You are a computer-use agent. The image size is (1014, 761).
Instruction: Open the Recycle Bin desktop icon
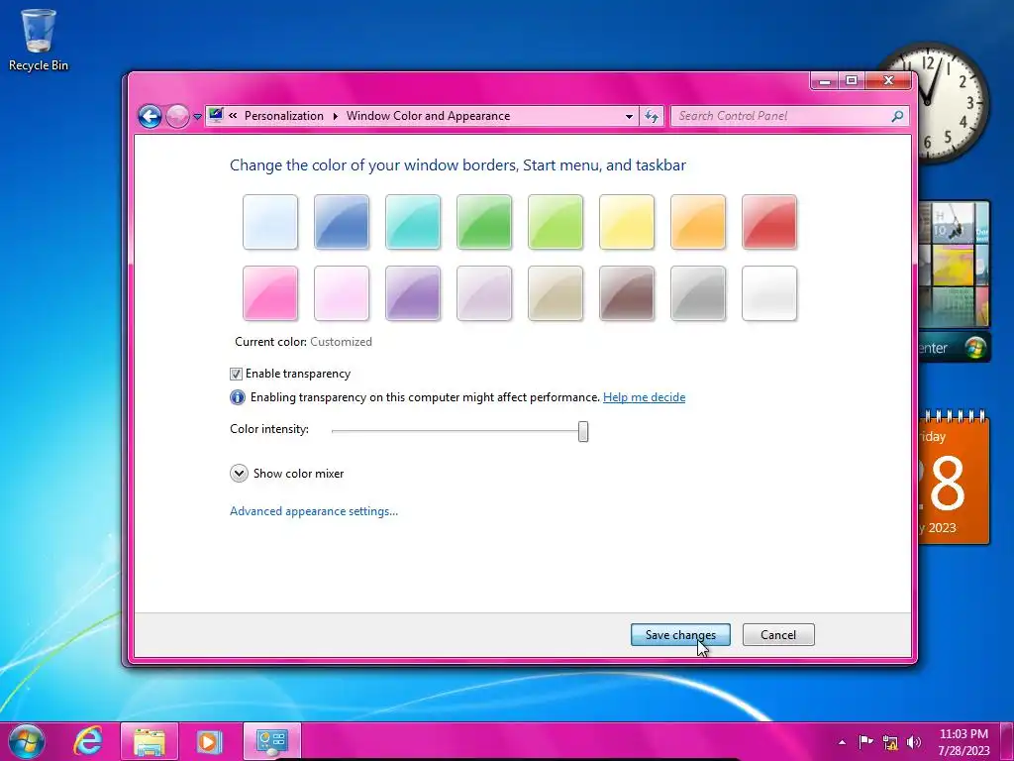39,40
